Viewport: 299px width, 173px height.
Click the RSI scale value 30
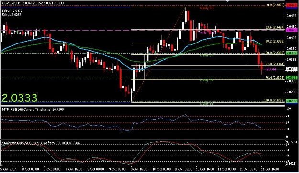tap(288, 129)
